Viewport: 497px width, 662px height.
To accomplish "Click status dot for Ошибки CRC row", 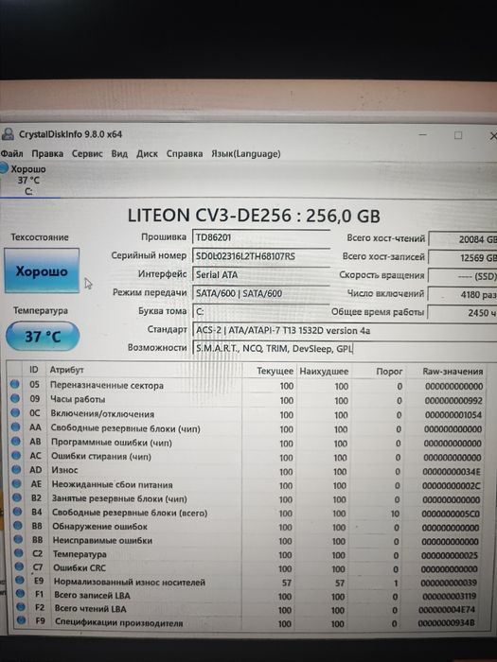I will [19, 566].
